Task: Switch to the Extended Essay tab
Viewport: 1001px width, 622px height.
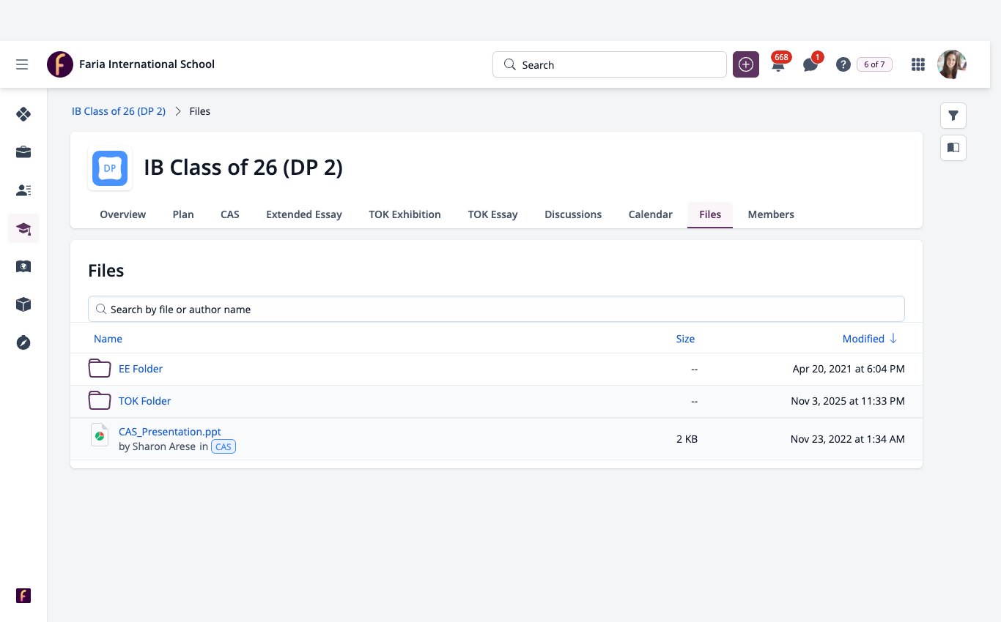Action: pos(304,214)
